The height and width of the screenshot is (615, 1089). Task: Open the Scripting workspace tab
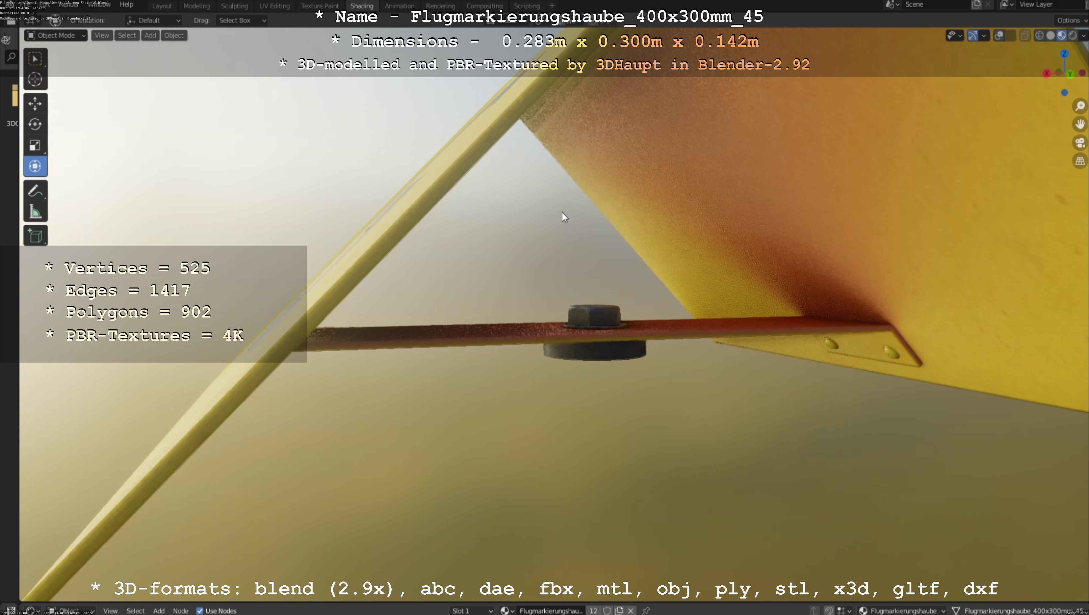click(x=527, y=6)
